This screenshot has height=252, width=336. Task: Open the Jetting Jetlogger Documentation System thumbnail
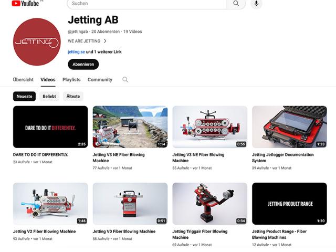(289, 127)
